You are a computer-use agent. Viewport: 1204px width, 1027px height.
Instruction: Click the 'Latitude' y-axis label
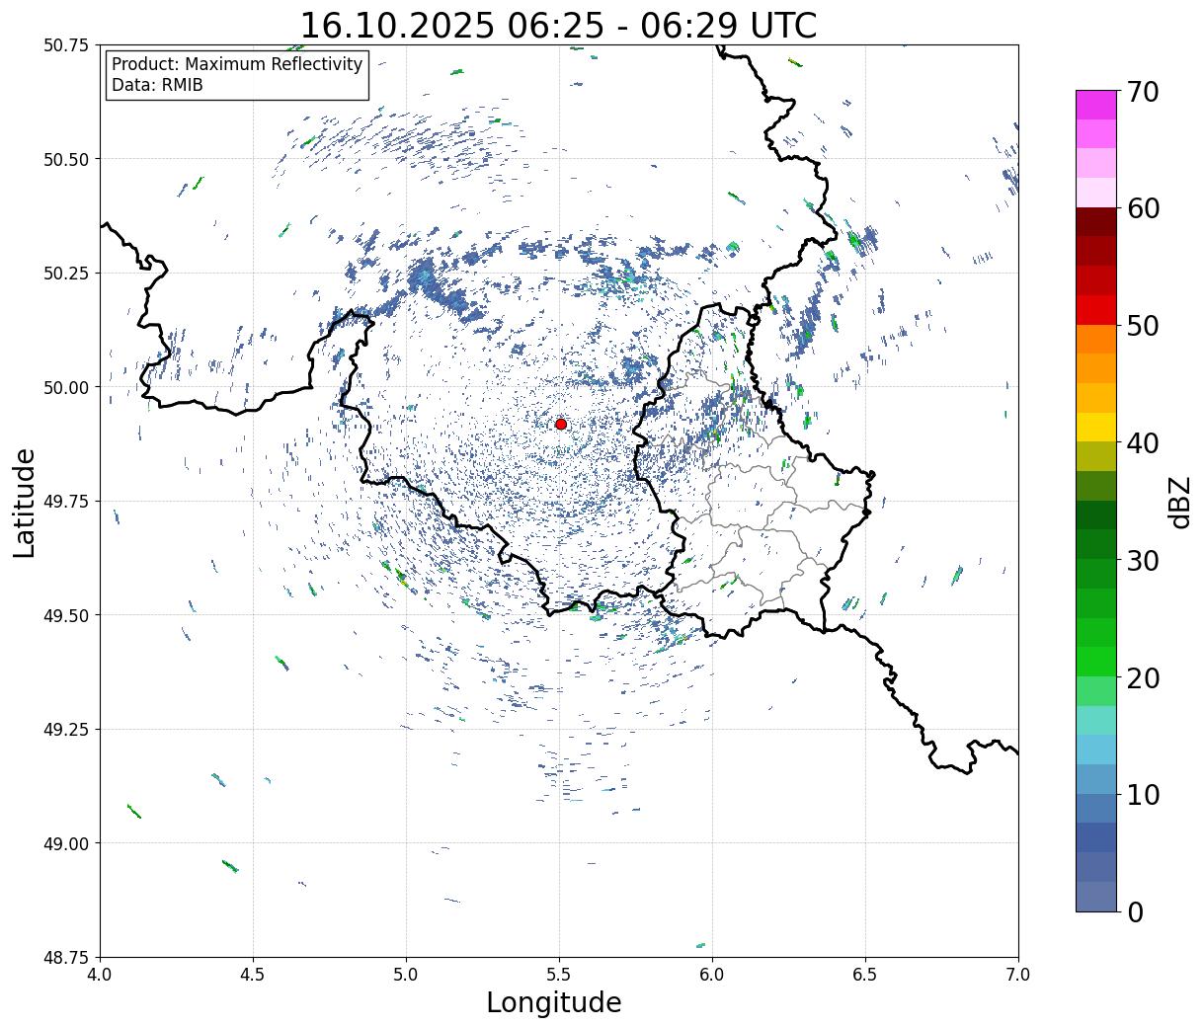(25, 503)
